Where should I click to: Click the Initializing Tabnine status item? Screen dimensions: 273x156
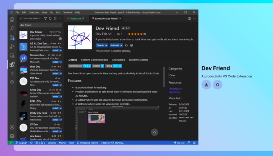[88, 143]
